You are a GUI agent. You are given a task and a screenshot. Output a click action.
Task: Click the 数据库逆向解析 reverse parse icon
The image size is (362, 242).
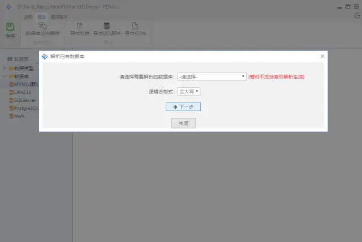point(42,26)
